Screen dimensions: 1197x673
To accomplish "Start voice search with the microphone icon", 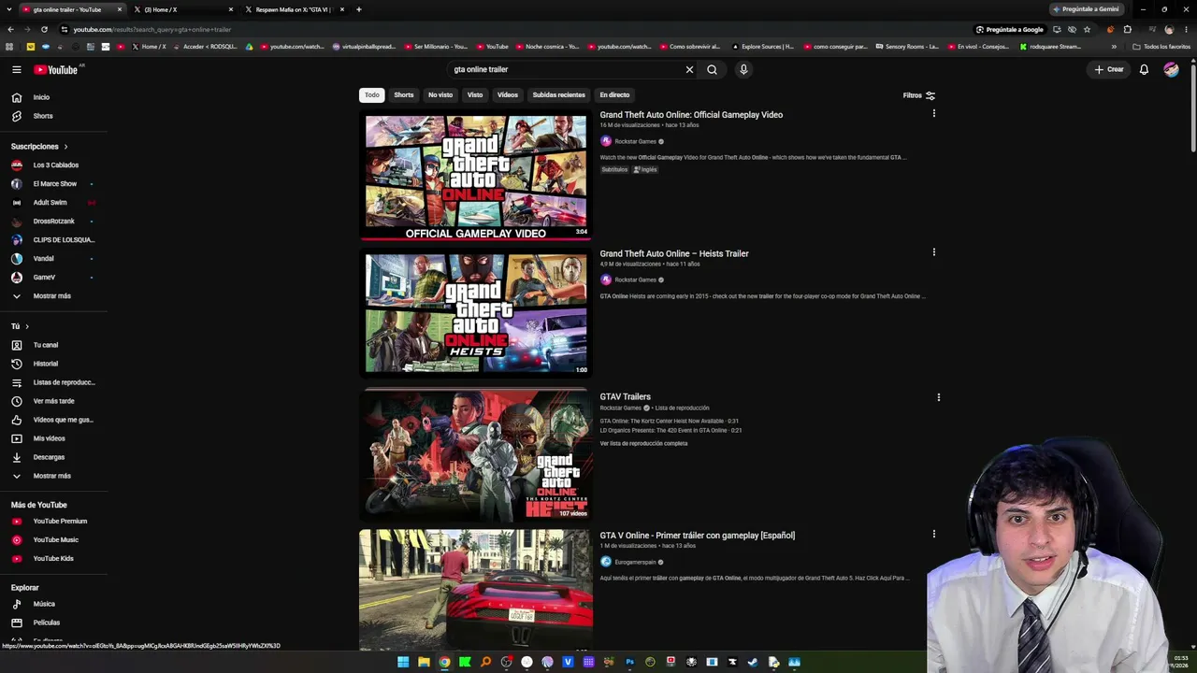I will pos(743,69).
